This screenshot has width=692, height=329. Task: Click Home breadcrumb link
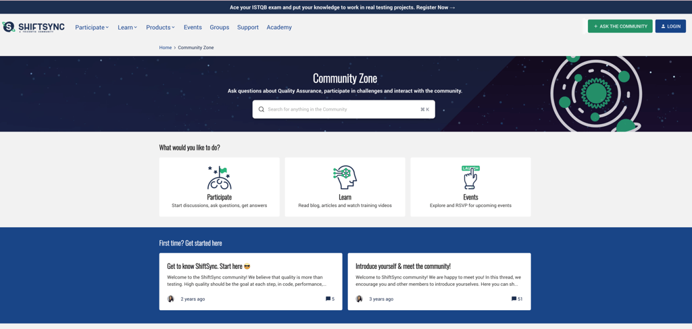(166, 48)
